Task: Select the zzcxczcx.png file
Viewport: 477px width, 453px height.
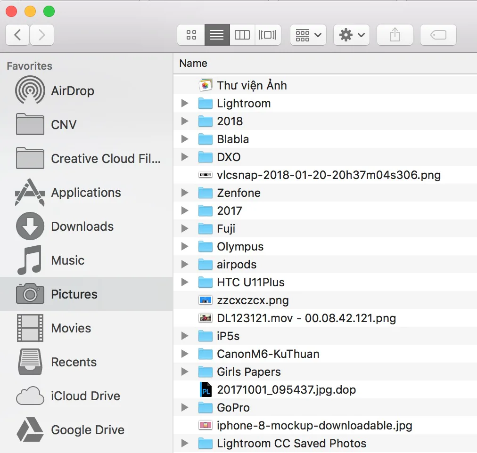Action: click(325, 300)
